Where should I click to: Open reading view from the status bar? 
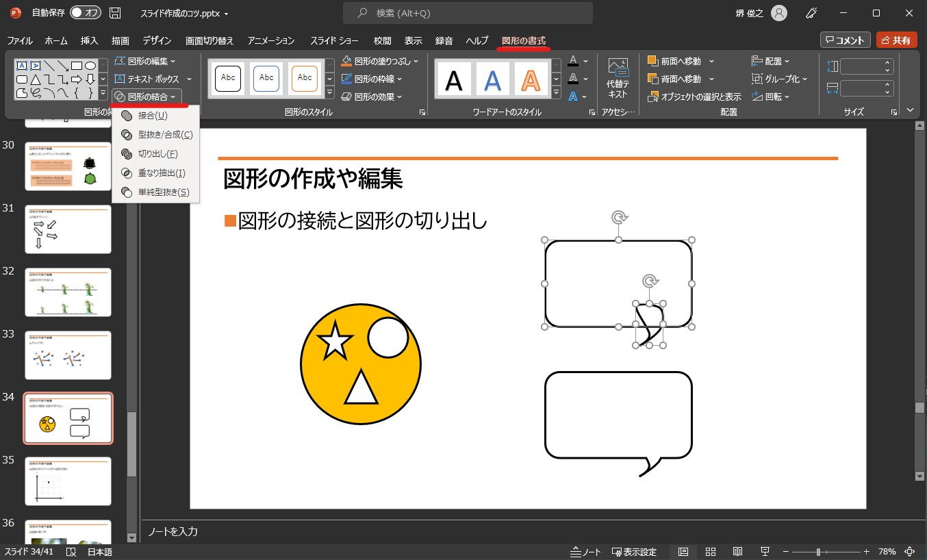737,552
